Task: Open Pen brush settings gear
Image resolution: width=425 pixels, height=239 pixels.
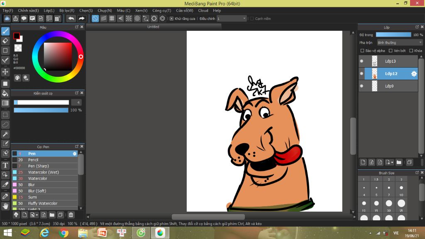Action: (75, 154)
